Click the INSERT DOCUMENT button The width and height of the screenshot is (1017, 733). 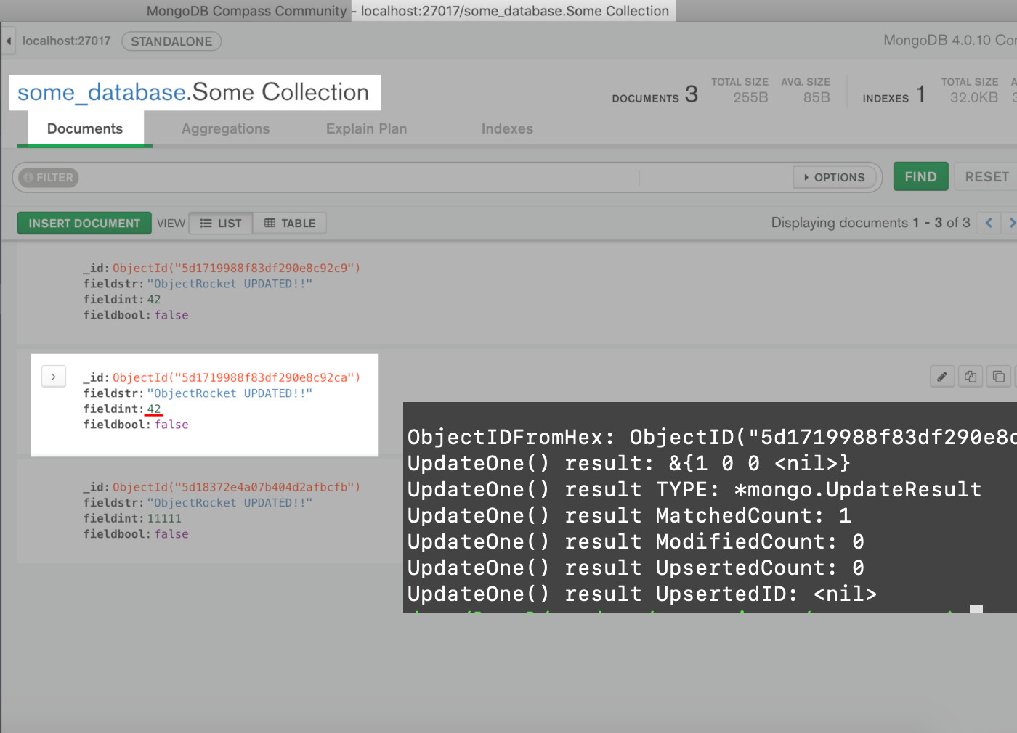click(84, 223)
